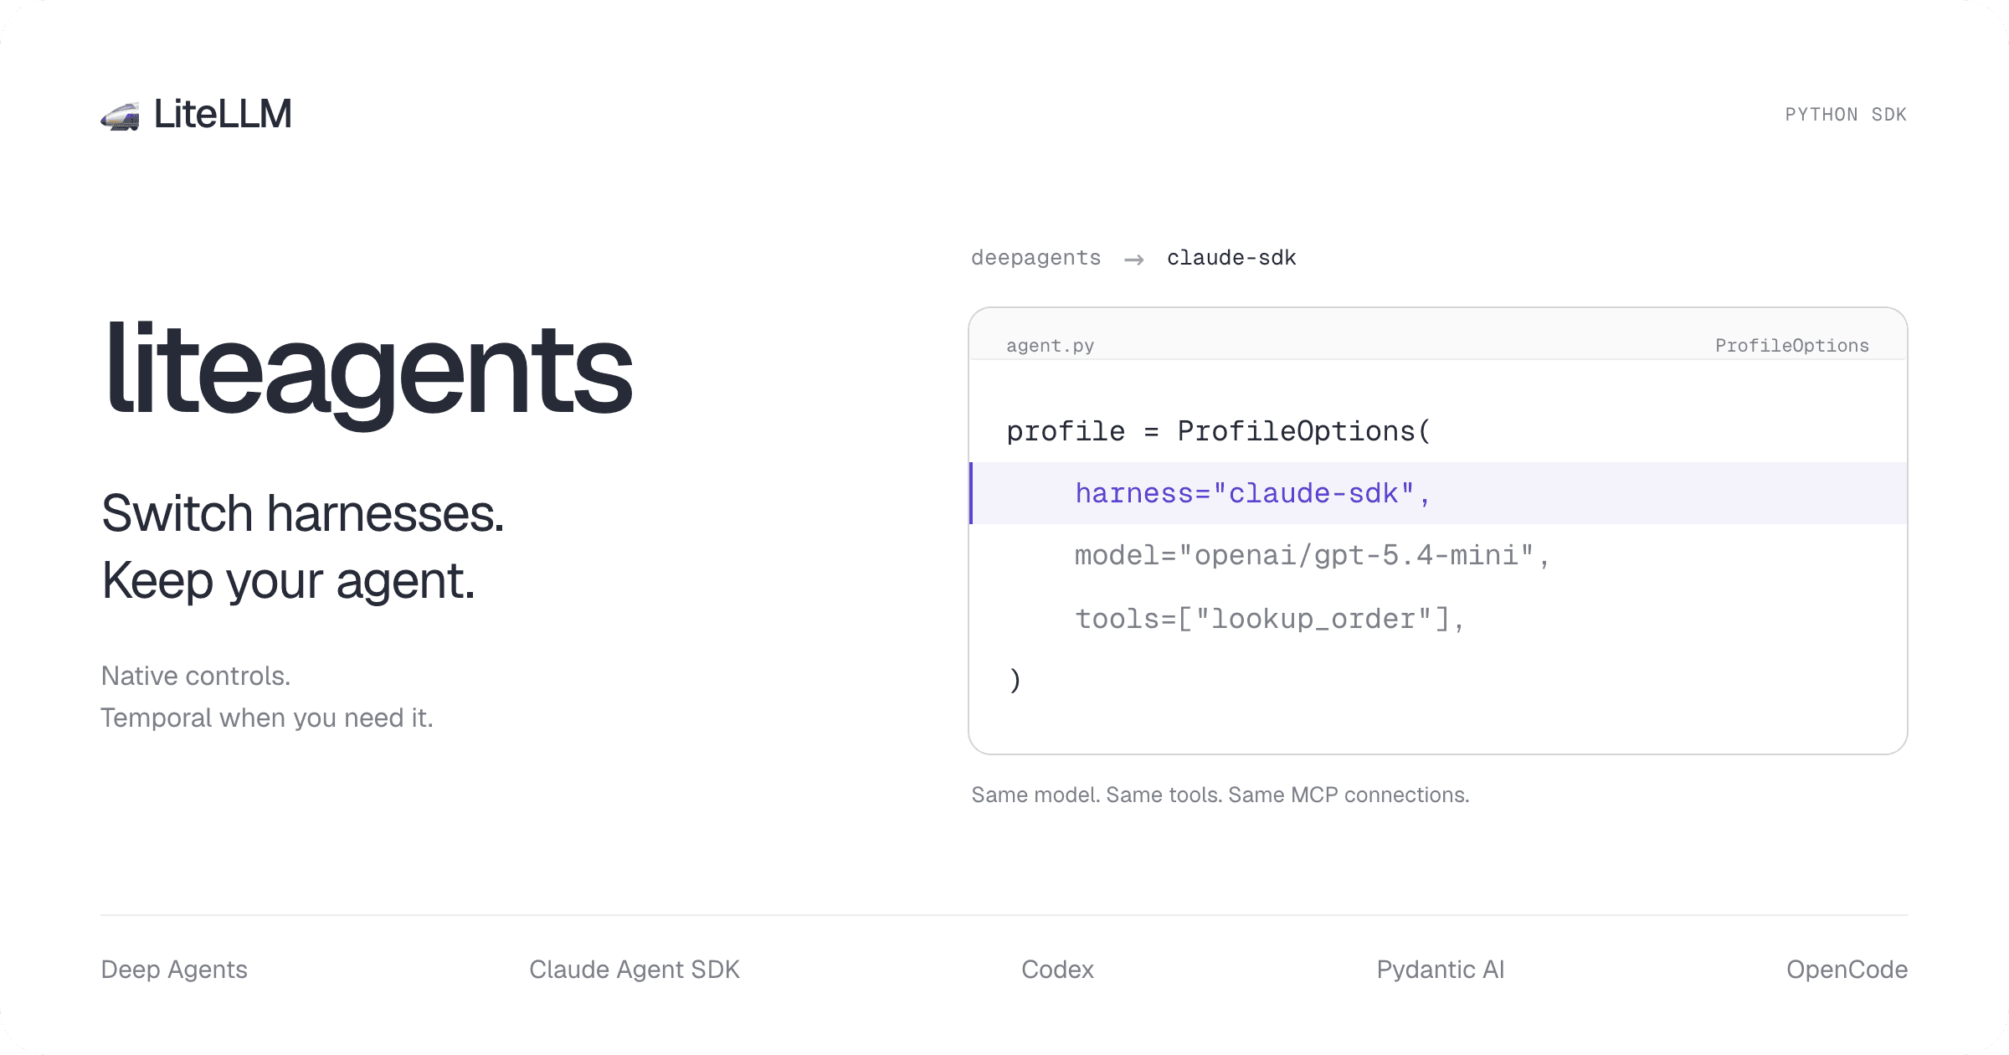The image size is (2009, 1055).
Task: Click the LiteLLM brand name
Action: coord(223,114)
